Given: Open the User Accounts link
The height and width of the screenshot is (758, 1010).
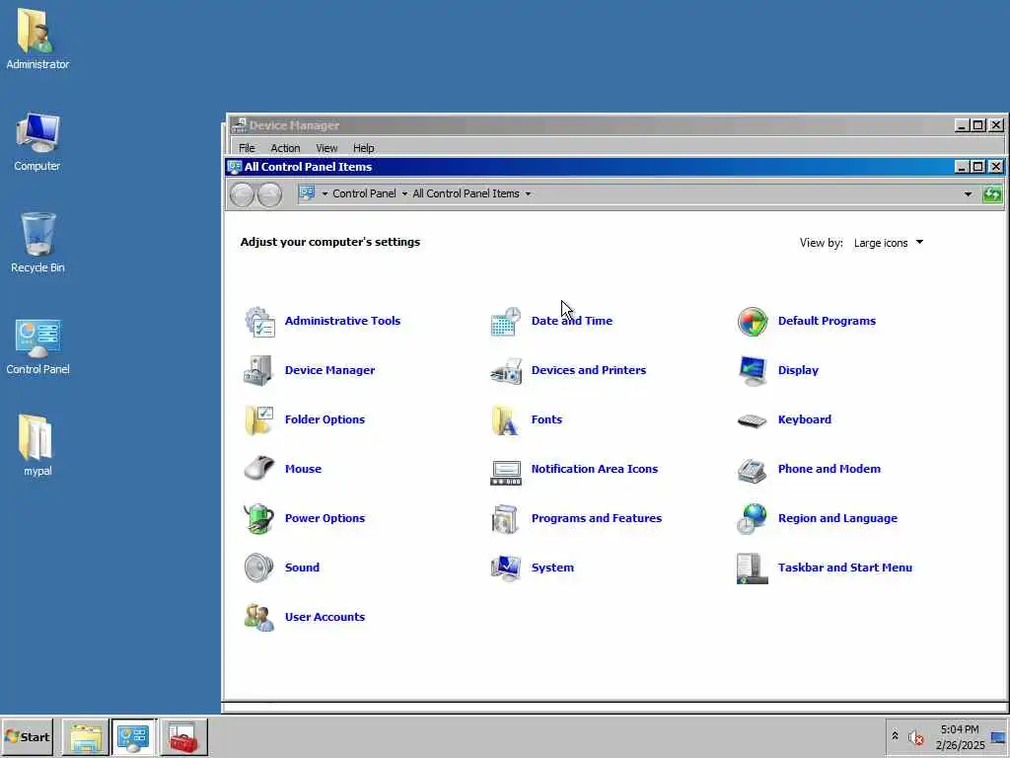Looking at the screenshot, I should pos(325,617).
